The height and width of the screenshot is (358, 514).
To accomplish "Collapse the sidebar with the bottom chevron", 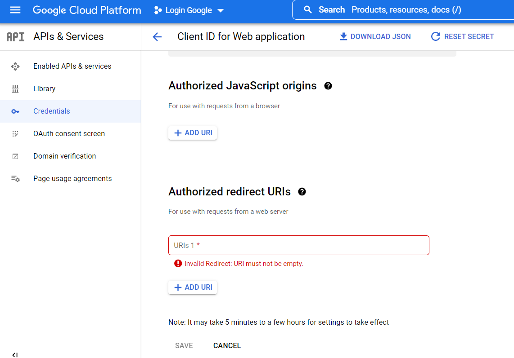I will (x=15, y=355).
